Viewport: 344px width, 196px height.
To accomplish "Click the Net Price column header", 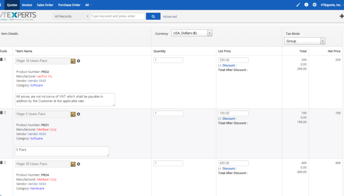I will pyautogui.click(x=334, y=51).
